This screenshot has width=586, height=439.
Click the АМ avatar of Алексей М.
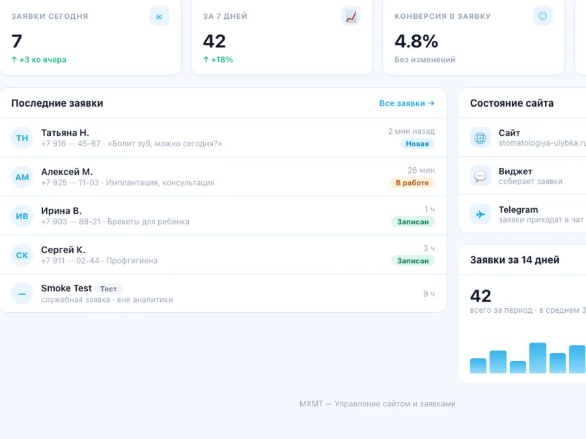click(22, 177)
